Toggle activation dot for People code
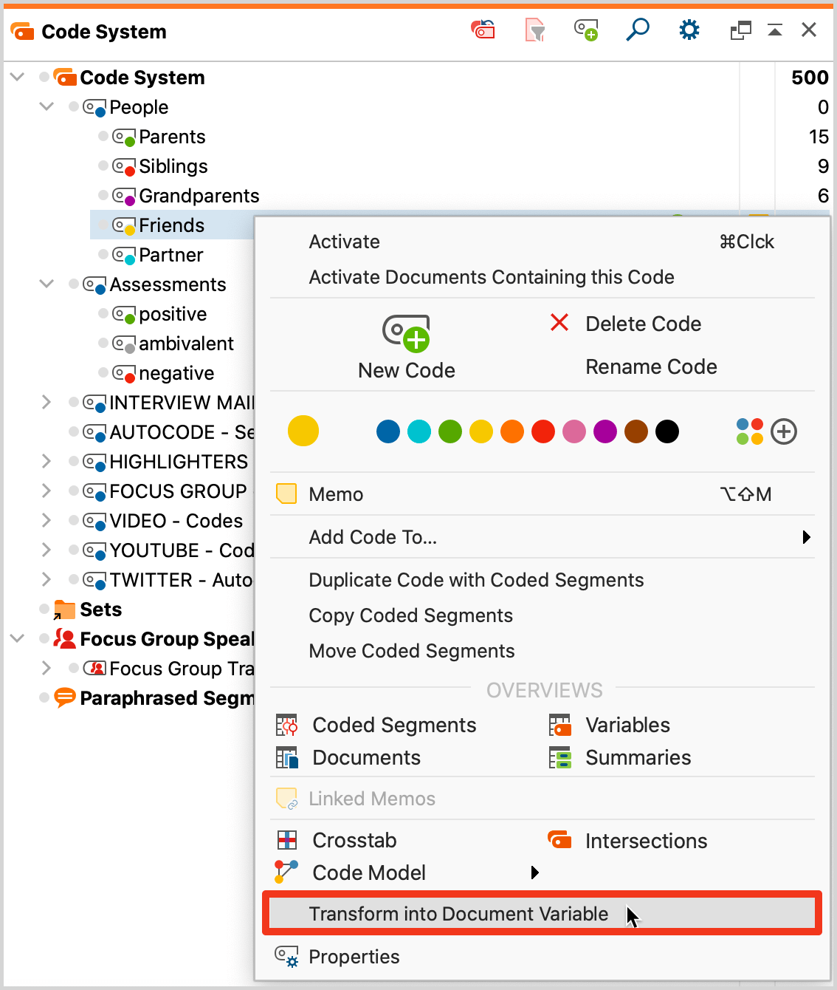The height and width of the screenshot is (990, 837). [x=74, y=106]
